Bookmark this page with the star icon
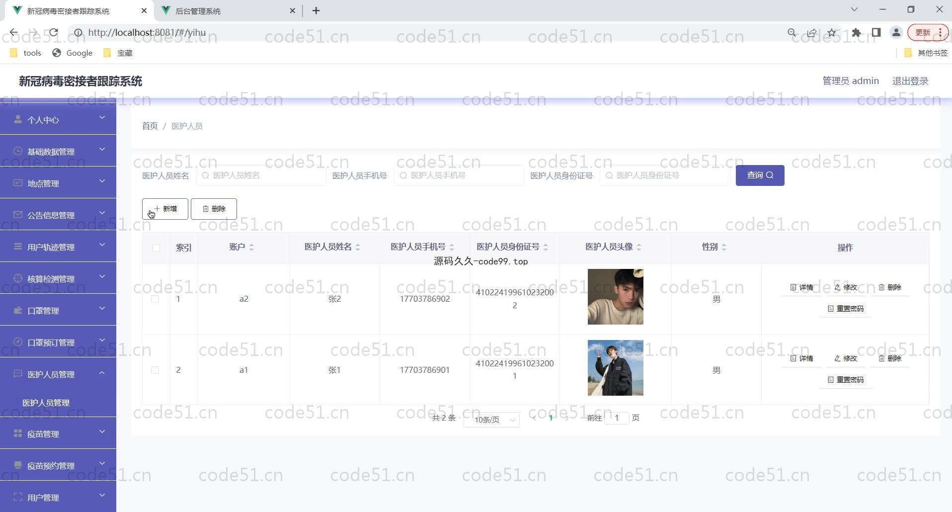The height and width of the screenshot is (512, 952). click(x=832, y=33)
